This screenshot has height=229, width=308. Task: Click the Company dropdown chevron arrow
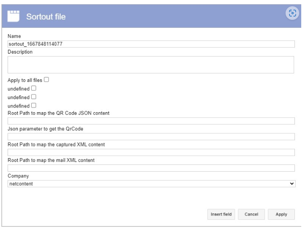(292, 184)
